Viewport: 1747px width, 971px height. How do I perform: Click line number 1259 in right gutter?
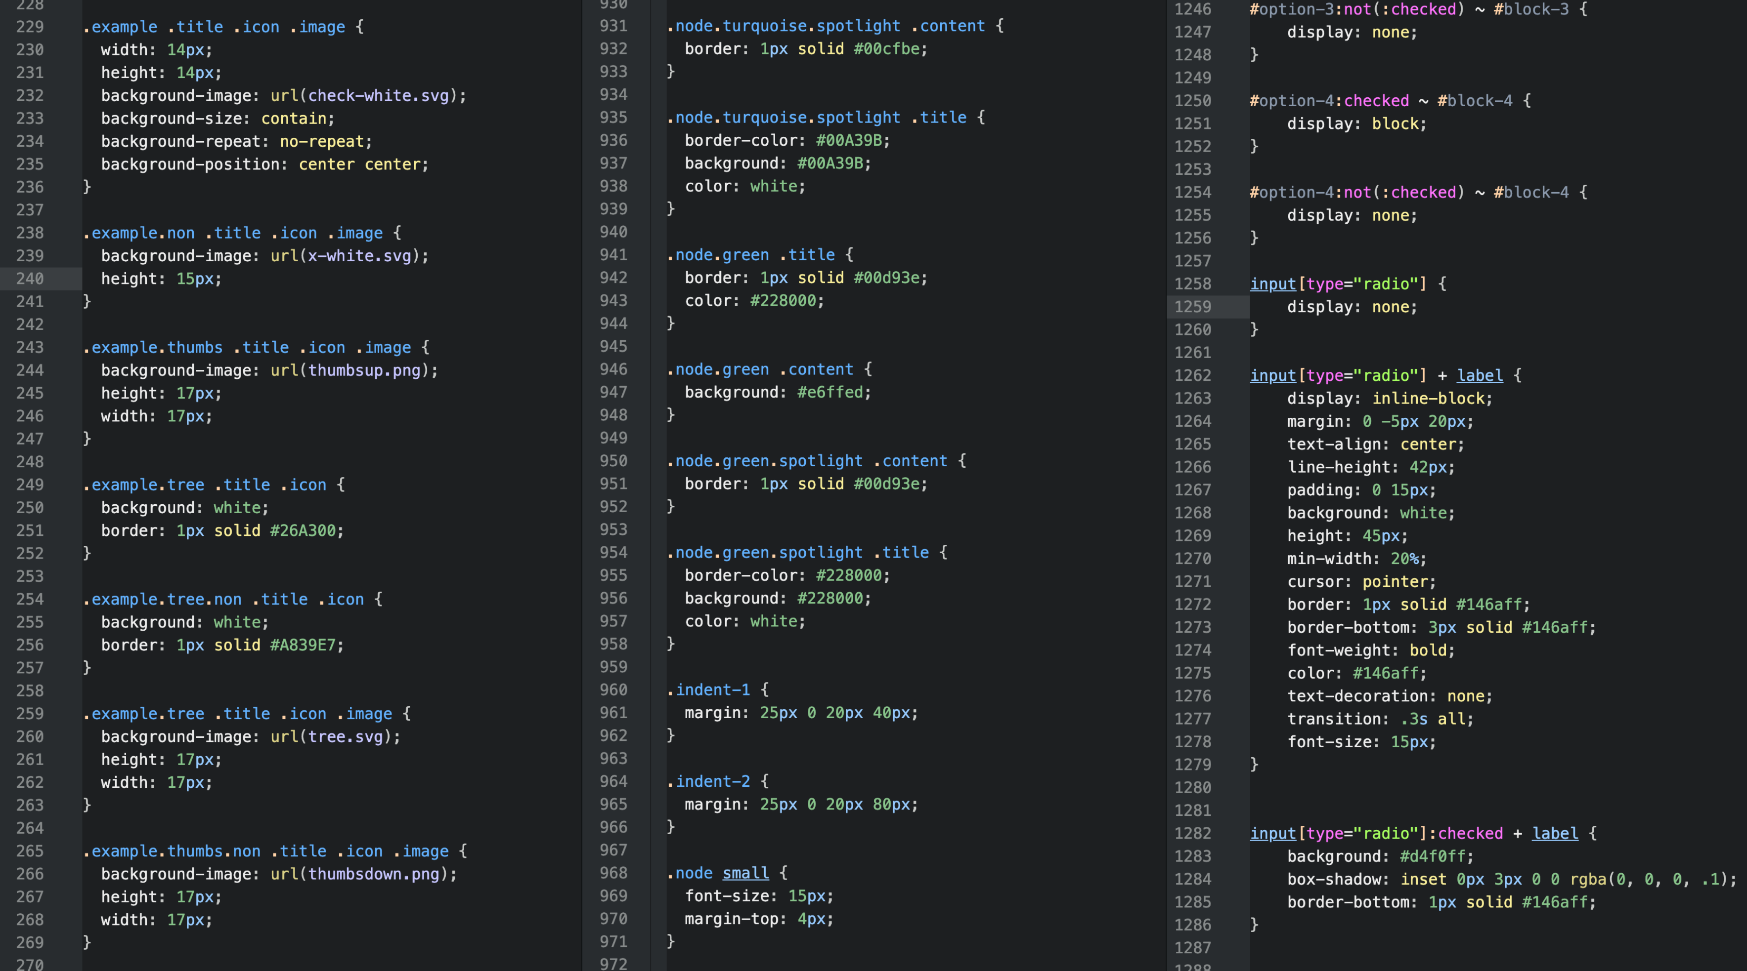1192,307
